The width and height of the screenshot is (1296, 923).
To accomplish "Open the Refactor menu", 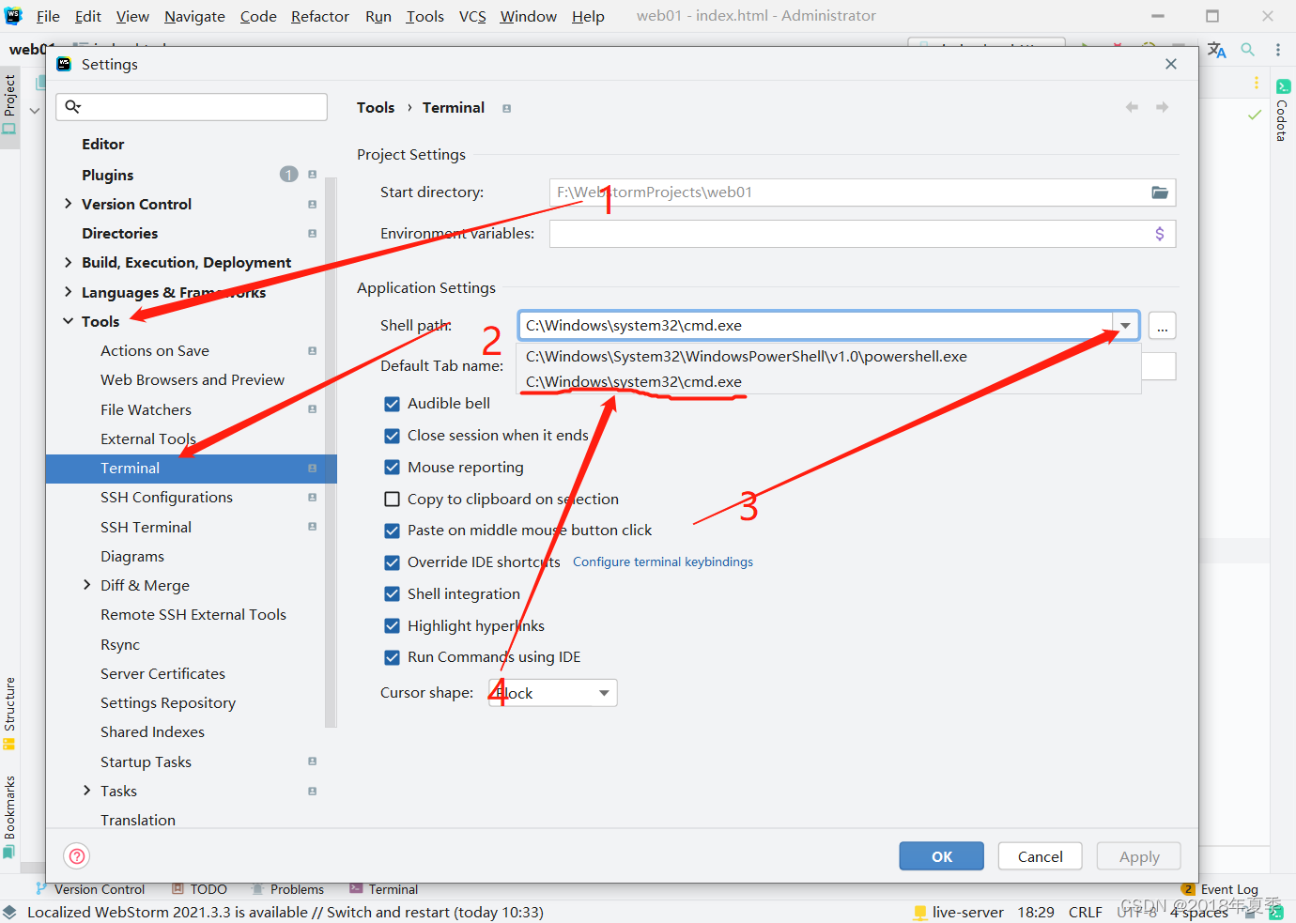I will pos(320,16).
